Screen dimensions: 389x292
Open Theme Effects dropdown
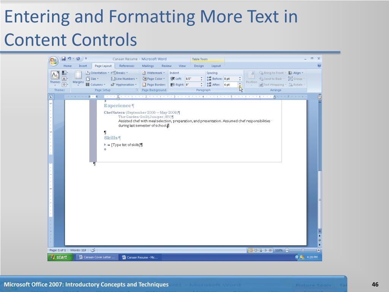coord(65,85)
